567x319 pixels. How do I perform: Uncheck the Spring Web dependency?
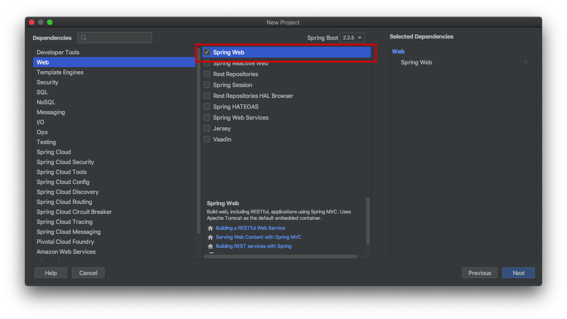pyautogui.click(x=207, y=52)
